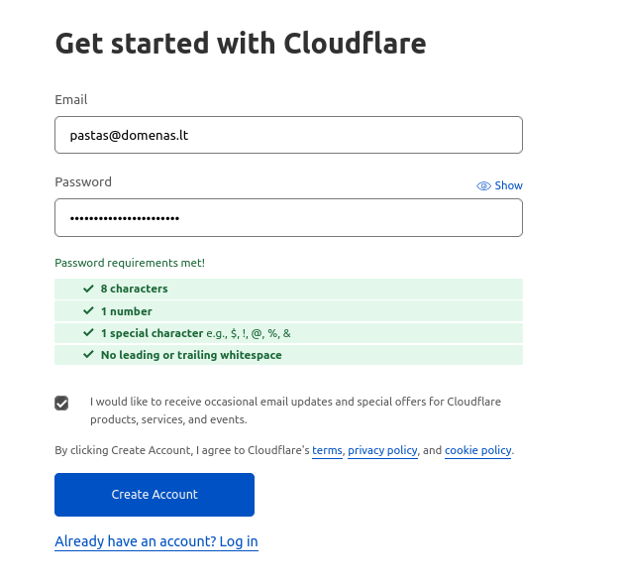The width and height of the screenshot is (622, 586).
Task: Uncheck the occasional email updates checkbox
Action: (x=62, y=403)
